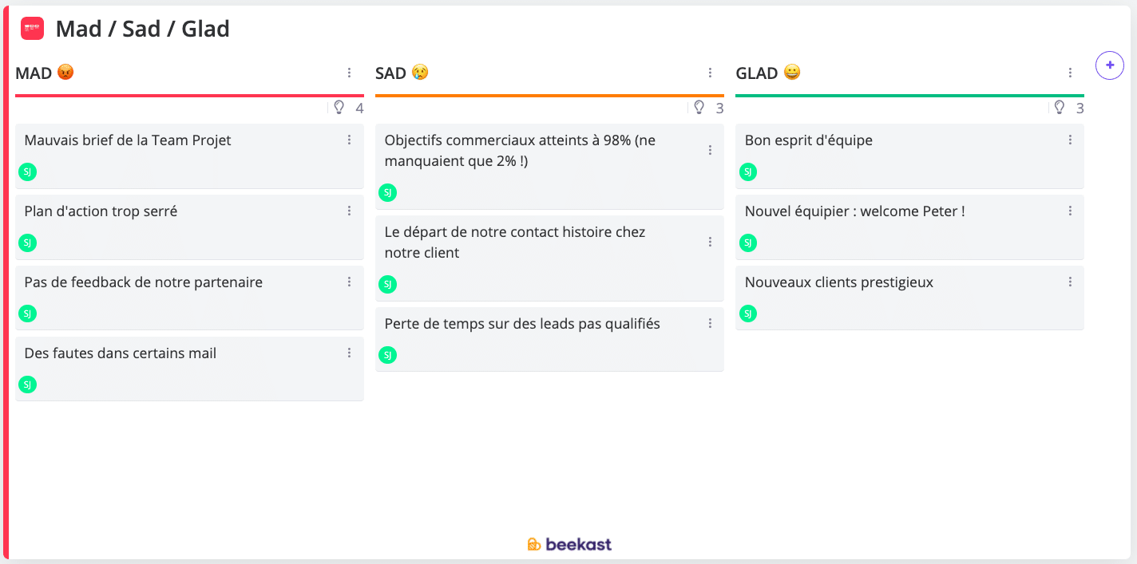
Task: Open the MAD column options menu
Action: coord(349,73)
